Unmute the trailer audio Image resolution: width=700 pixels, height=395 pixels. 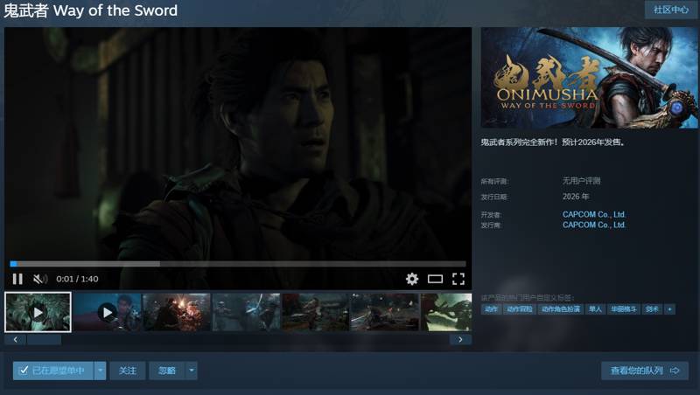[x=40, y=279]
